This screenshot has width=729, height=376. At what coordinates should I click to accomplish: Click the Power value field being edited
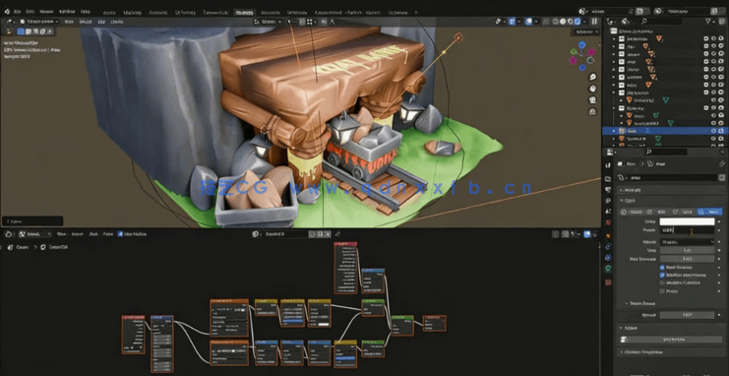point(687,230)
